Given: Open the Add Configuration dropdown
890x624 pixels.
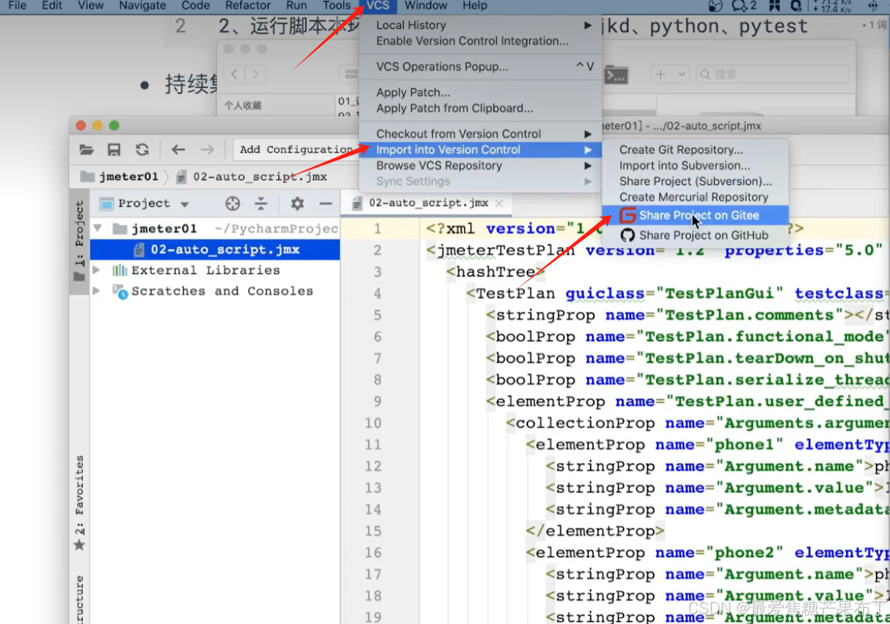Looking at the screenshot, I should [x=295, y=150].
